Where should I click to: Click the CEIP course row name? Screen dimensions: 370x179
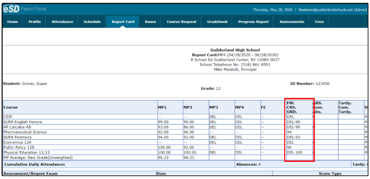(x=7, y=117)
